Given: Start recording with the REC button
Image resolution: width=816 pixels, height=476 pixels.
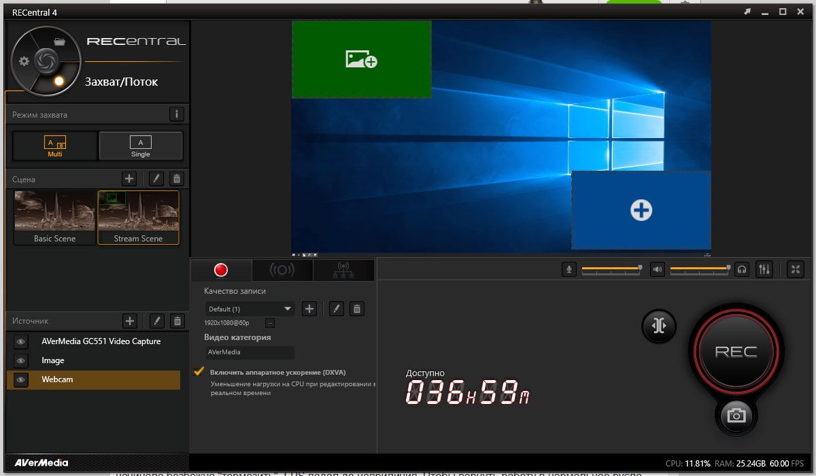Looking at the screenshot, I should click(736, 352).
